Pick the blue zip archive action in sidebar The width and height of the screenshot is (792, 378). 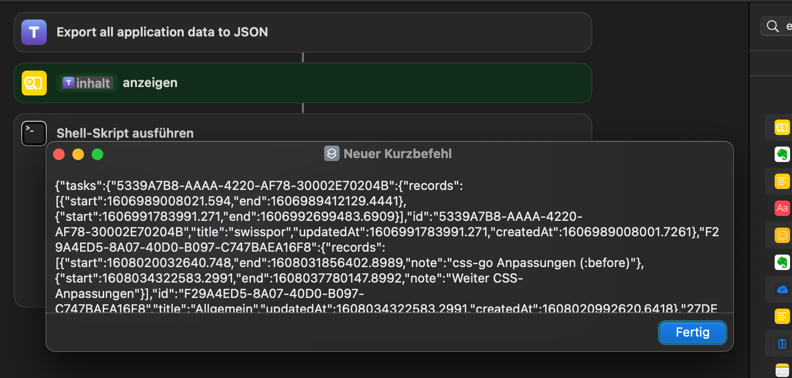pyautogui.click(x=782, y=343)
